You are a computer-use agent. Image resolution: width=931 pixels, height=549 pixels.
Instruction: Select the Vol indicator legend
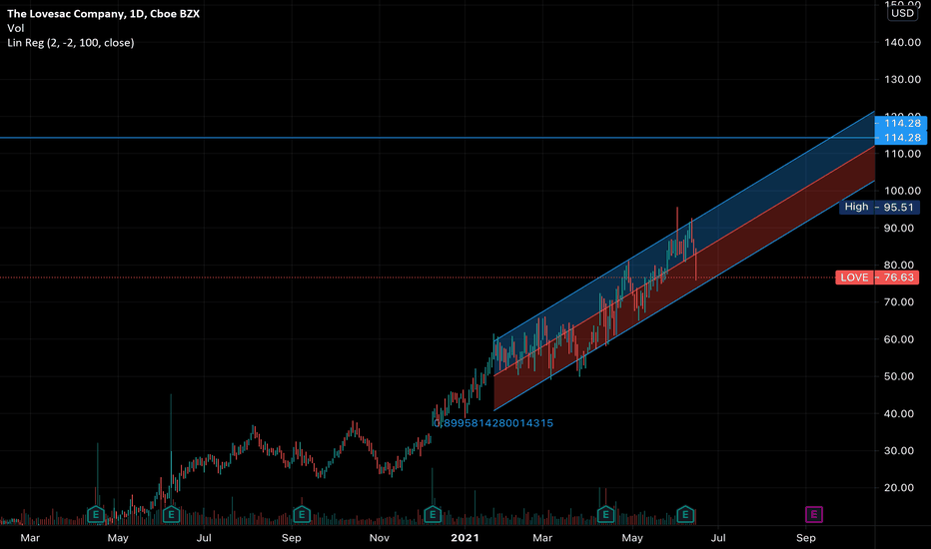click(x=15, y=28)
